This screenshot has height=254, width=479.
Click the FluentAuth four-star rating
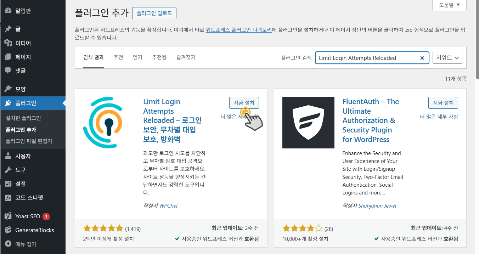pyautogui.click(x=303, y=228)
